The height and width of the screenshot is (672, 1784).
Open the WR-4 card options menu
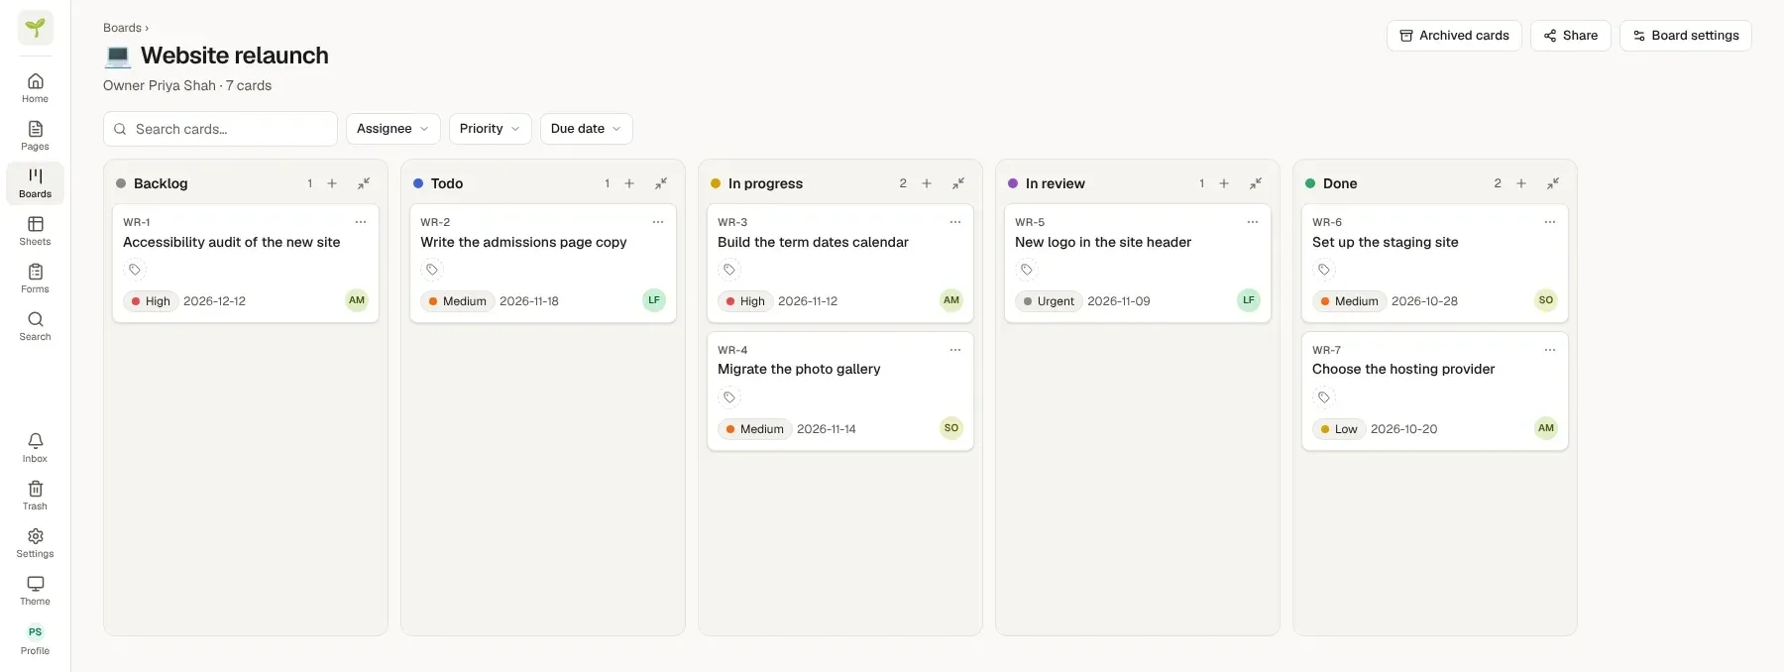click(955, 350)
